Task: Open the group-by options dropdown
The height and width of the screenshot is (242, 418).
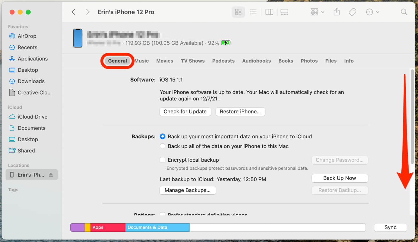Action: [317, 12]
